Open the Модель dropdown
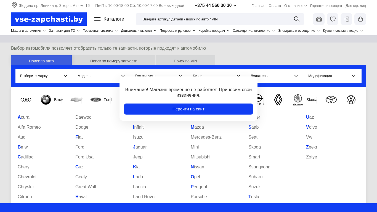377x212 pixels. 101,76
